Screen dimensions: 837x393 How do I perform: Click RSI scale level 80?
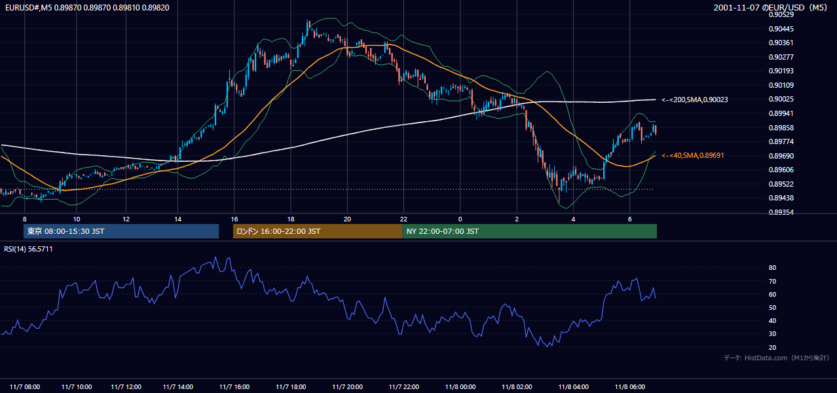(x=772, y=268)
